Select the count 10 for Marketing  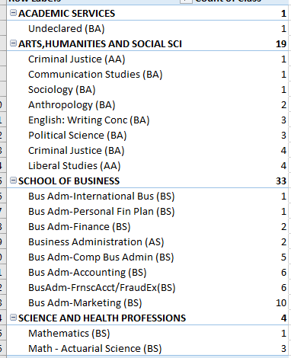pos(281,303)
